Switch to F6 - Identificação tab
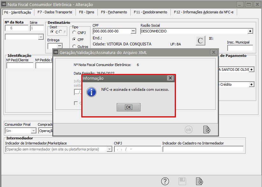 tap(18, 12)
